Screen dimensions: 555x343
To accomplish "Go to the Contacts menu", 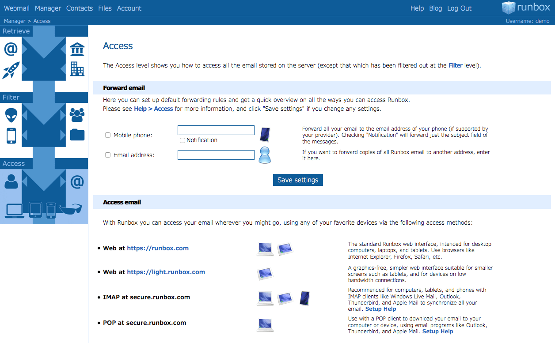I will 80,8.
